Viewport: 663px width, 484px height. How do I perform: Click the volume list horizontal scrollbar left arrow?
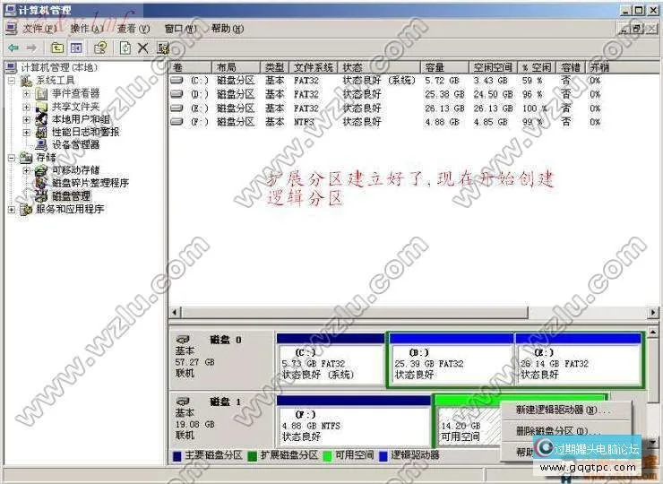click(175, 313)
